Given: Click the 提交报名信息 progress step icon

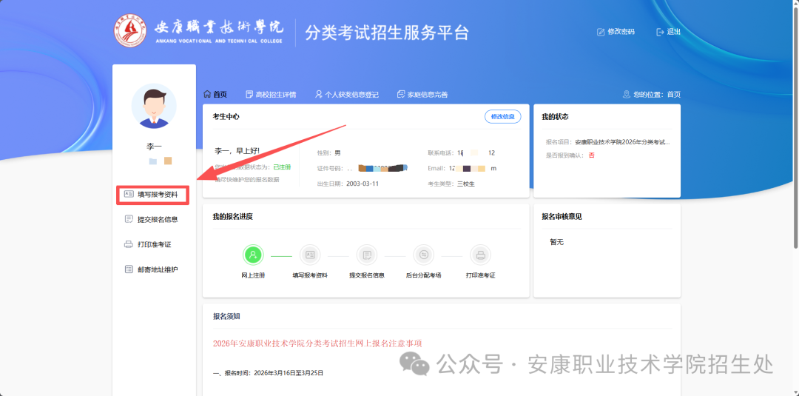Looking at the screenshot, I should point(366,255).
